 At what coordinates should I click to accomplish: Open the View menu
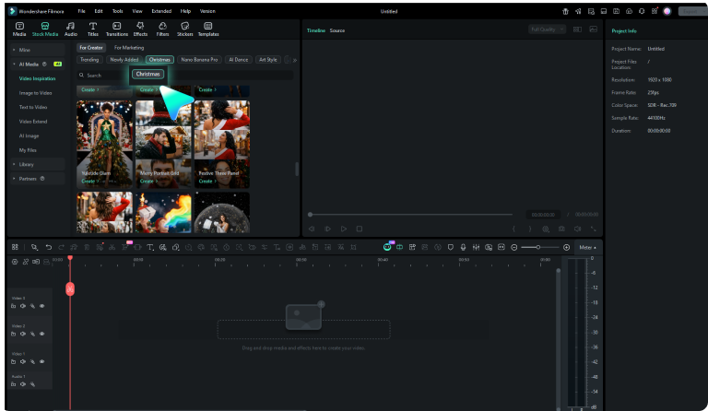click(137, 11)
